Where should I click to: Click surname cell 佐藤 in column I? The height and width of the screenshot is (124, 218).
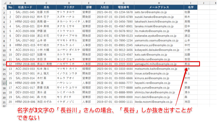191,12
